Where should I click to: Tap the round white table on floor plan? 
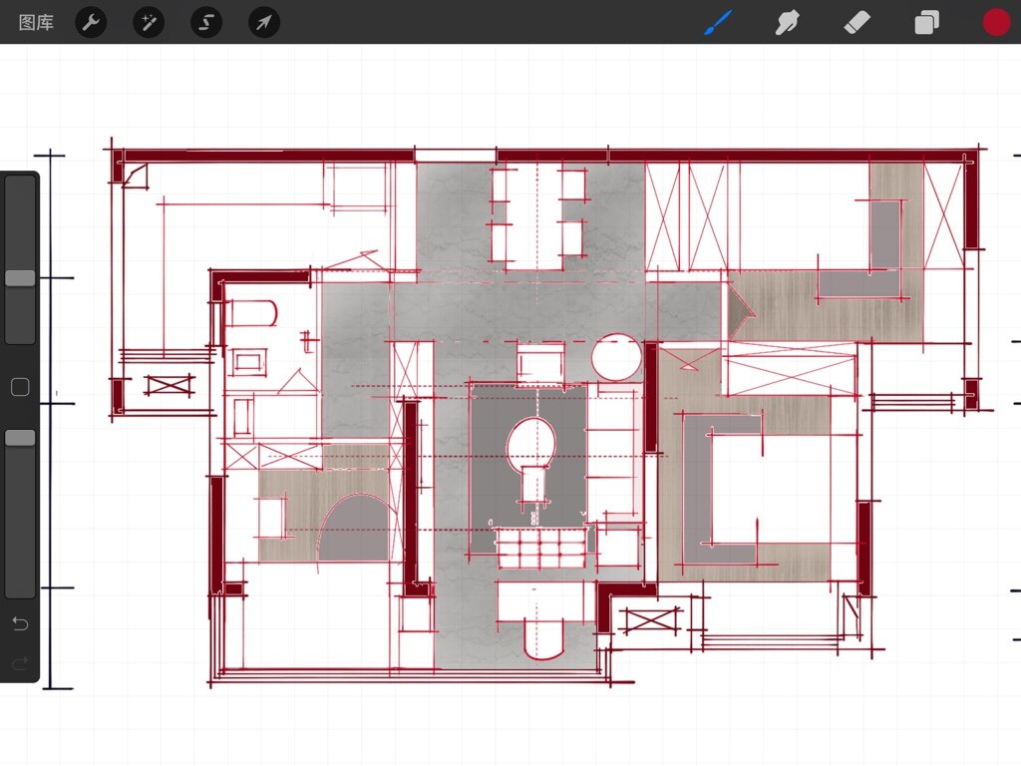[616, 358]
